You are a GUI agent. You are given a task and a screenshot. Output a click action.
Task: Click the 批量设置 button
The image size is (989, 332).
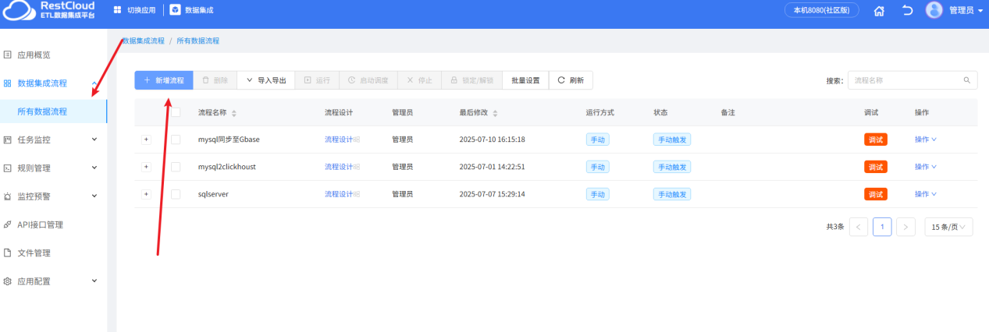(525, 80)
